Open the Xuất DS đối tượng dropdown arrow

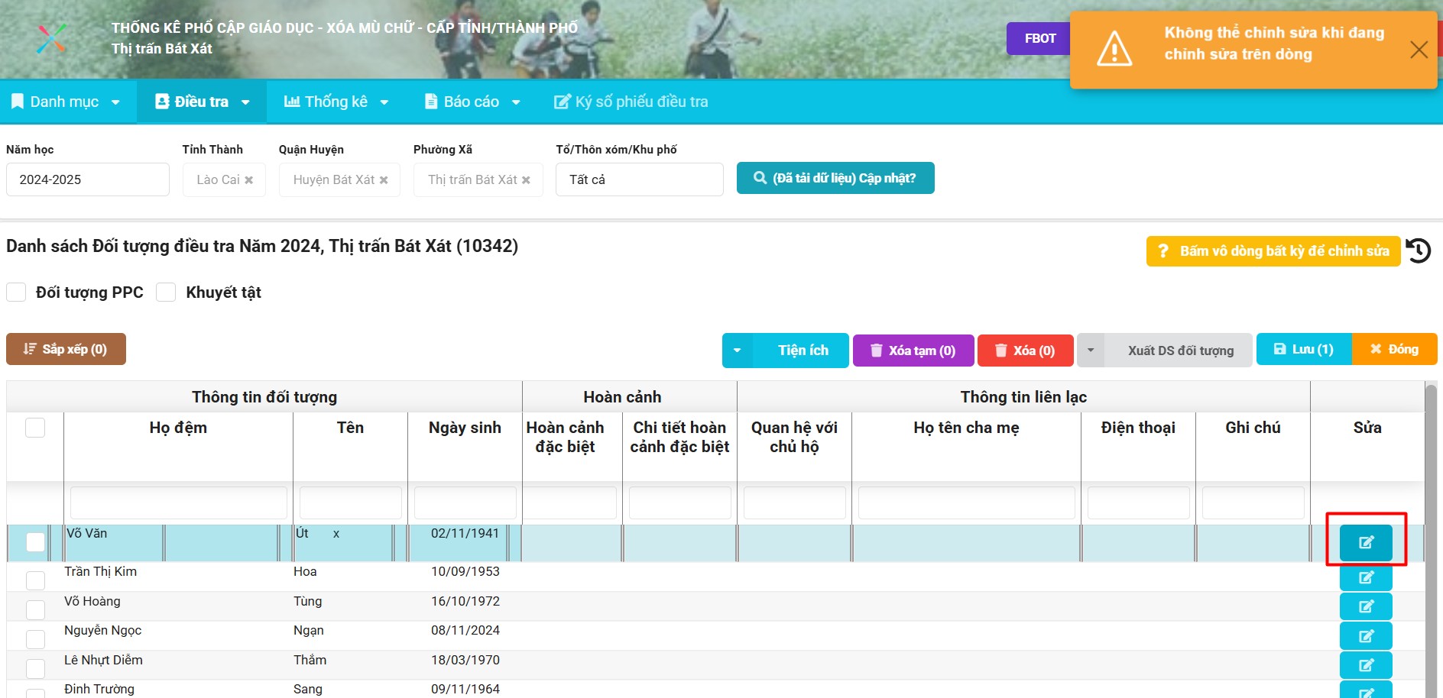(1091, 351)
